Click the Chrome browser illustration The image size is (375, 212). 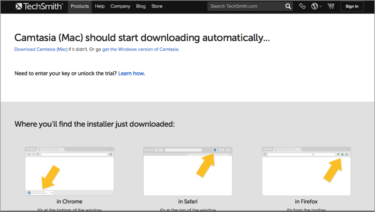[x=69, y=171]
